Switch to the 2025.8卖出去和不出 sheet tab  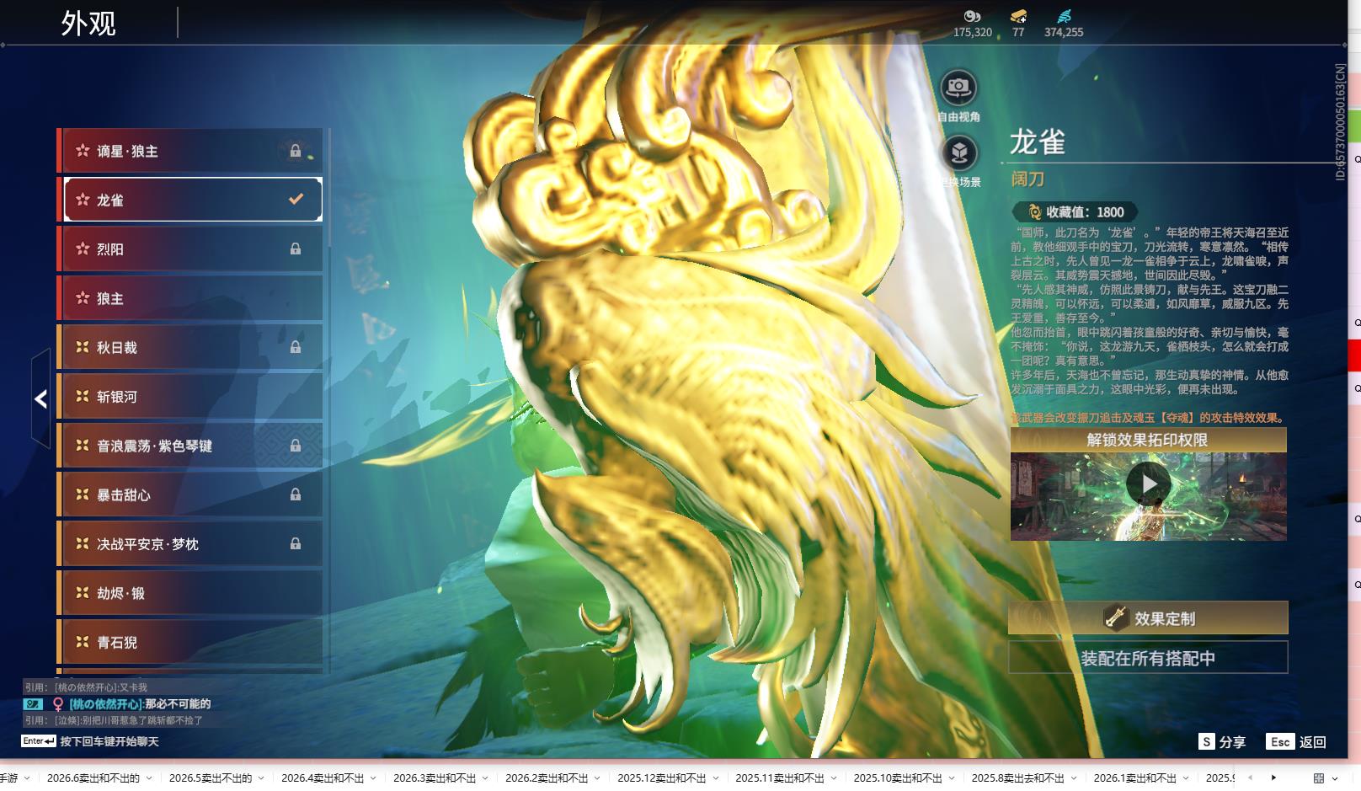click(x=1018, y=778)
